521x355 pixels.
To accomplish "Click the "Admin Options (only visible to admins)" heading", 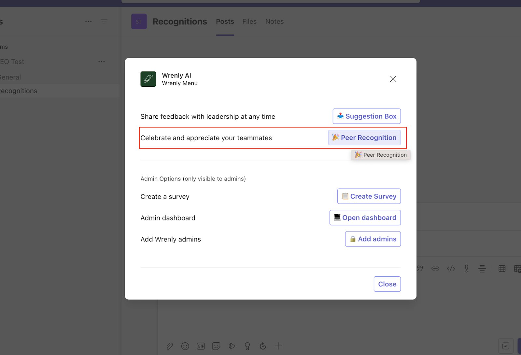I will click(193, 179).
